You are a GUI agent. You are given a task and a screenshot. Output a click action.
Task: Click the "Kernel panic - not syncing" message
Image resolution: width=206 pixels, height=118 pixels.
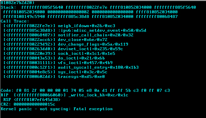click(x=57, y=109)
